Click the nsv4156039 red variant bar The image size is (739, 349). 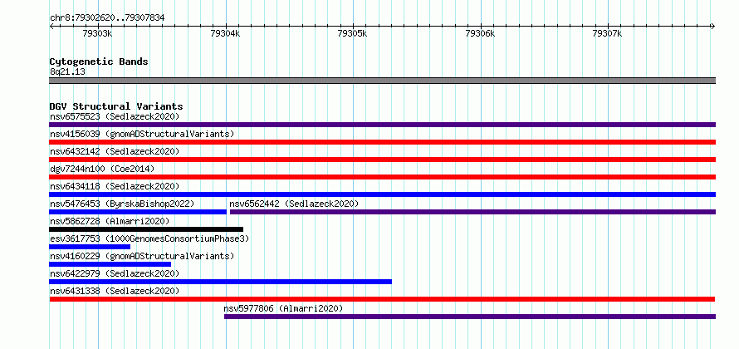[382, 142]
